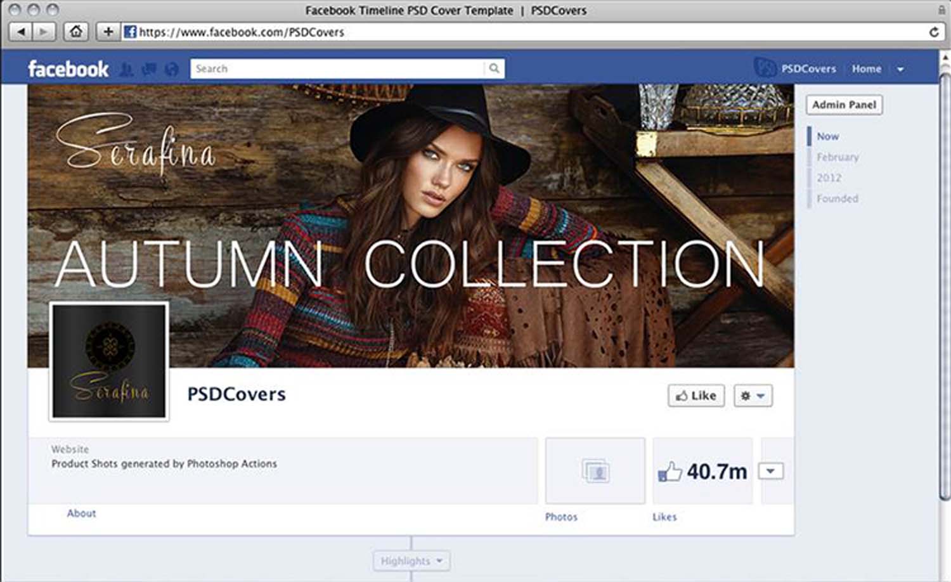Viewport: 951px width, 582px height.
Task: Click the 'Product Shots generated by Photoshop Actions' text
Action: click(164, 463)
